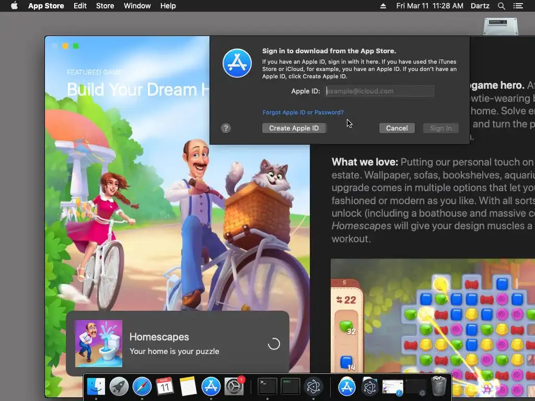Click the green zoom button of App Store window
Image resolution: width=535 pixels, height=401 pixels.
coord(76,46)
